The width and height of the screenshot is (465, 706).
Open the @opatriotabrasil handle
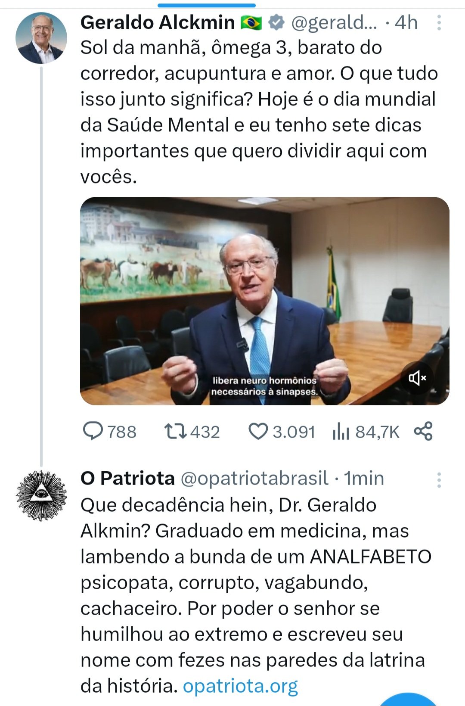point(254,478)
